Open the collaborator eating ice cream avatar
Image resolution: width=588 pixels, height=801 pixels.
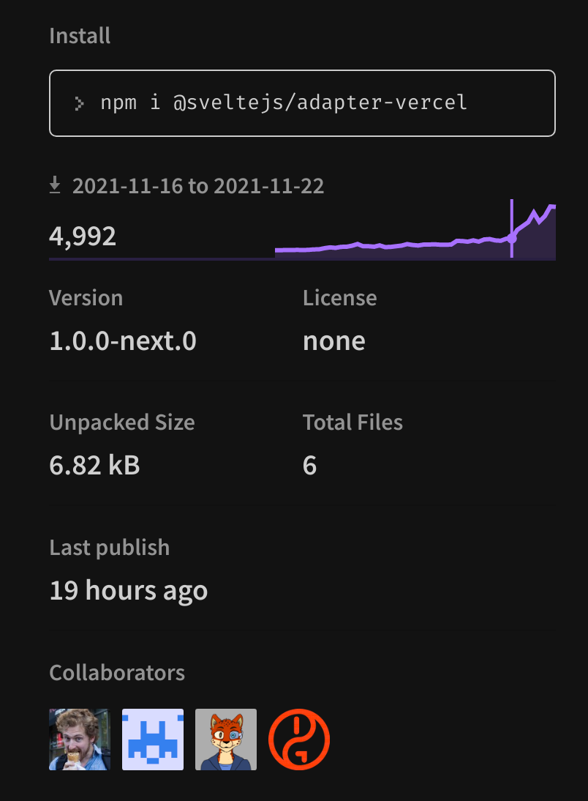(x=80, y=739)
